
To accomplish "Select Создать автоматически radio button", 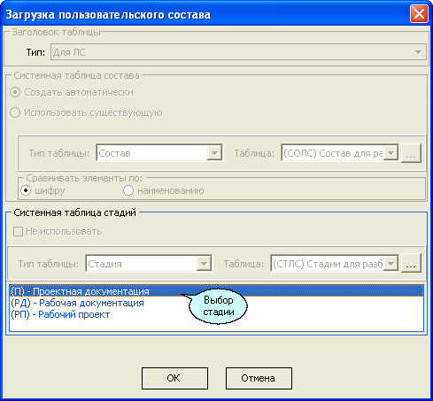I will [x=15, y=92].
